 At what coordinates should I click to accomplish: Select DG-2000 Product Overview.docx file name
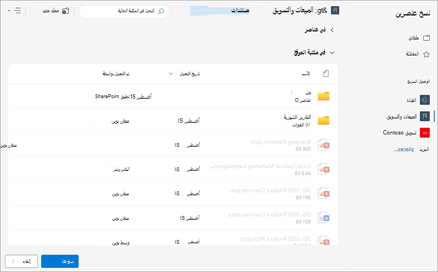click(x=269, y=214)
